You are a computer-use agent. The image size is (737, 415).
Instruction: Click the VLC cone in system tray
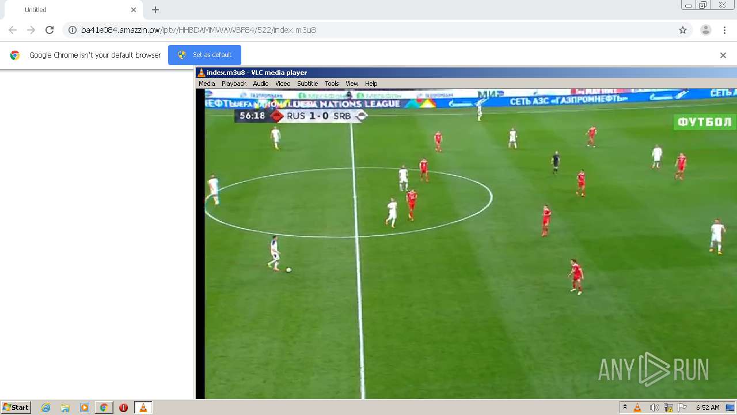coord(637,408)
